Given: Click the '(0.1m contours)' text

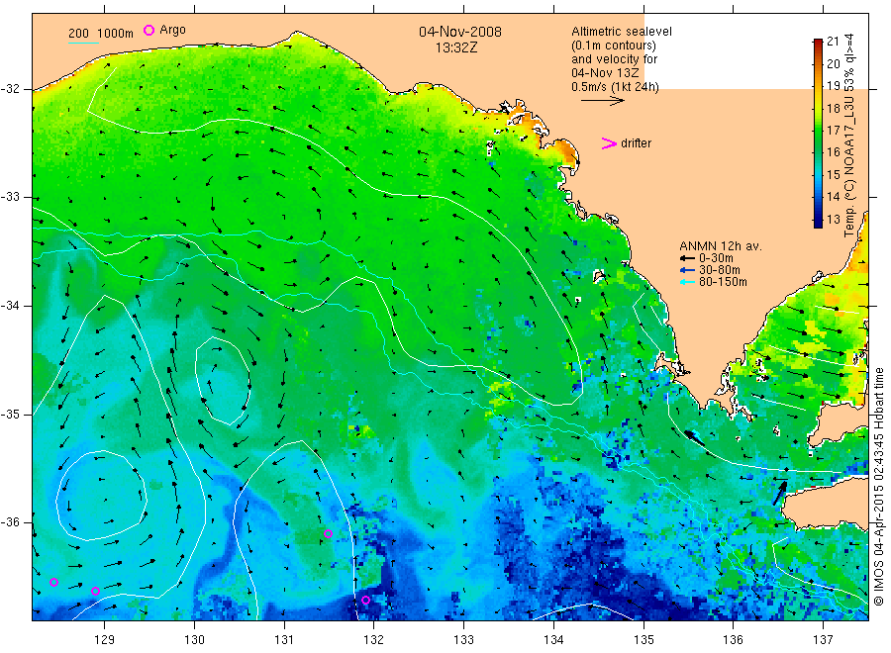Looking at the screenshot, I should (614, 46).
